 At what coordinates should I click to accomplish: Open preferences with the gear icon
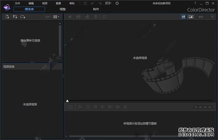click(117, 3)
